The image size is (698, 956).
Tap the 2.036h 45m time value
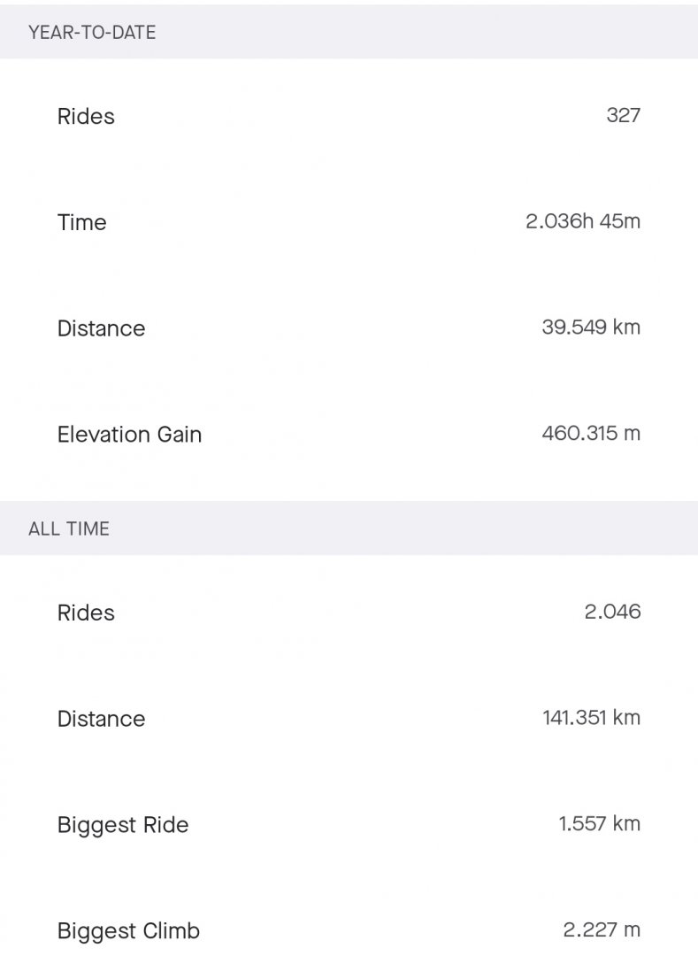click(583, 221)
